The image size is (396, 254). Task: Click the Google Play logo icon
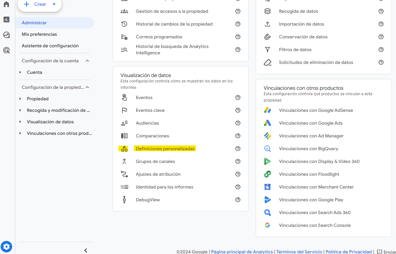tap(268, 200)
